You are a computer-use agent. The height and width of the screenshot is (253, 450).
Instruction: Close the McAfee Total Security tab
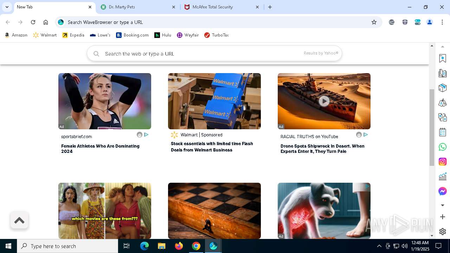[x=257, y=7]
